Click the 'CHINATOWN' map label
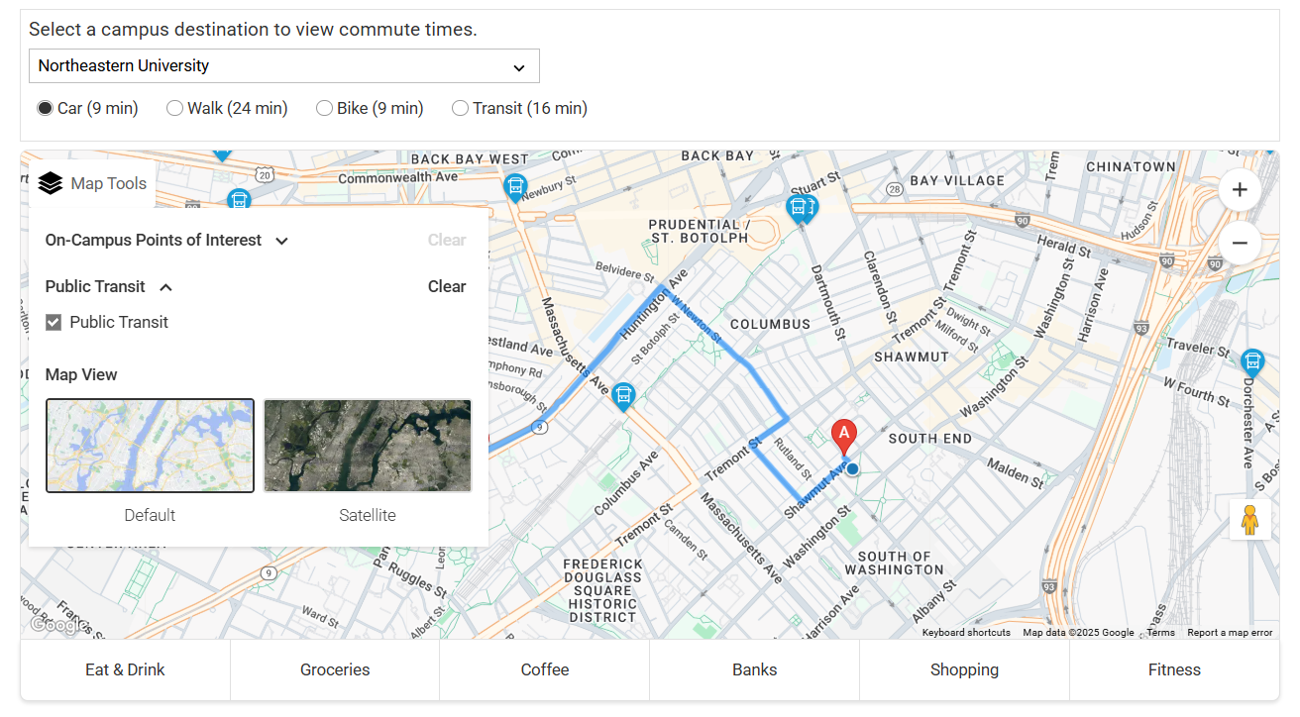Image resolution: width=1300 pixels, height=717 pixels. [1131, 166]
